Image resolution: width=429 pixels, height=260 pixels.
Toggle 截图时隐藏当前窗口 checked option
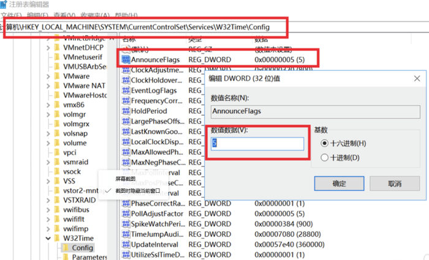(x=132, y=191)
